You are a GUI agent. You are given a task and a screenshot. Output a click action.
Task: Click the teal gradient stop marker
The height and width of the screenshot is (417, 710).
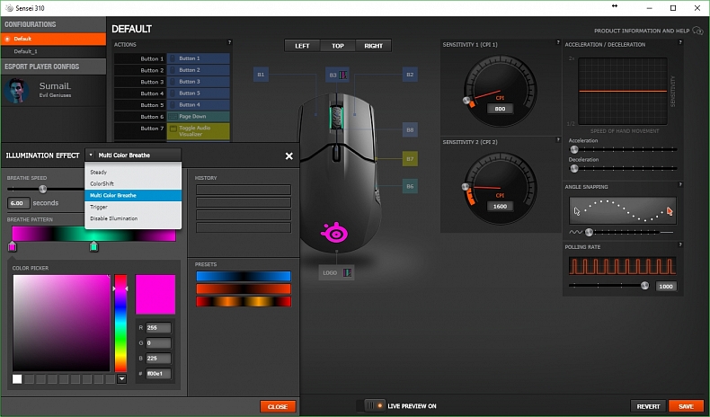[x=93, y=246]
